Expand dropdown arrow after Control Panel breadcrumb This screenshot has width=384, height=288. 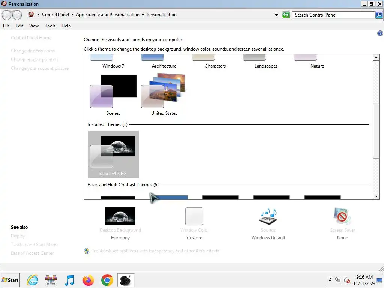coord(72,15)
